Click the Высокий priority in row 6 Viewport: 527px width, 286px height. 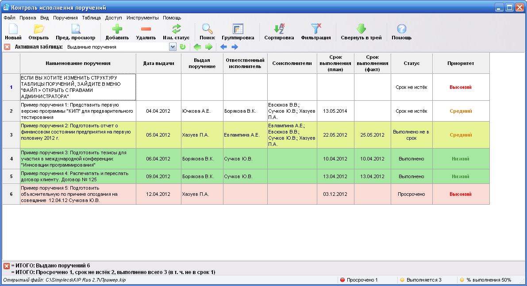[461, 194]
